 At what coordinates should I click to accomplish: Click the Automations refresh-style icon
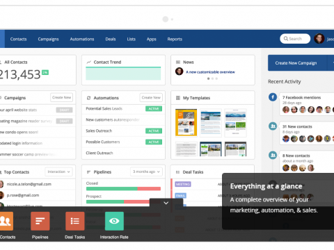(88, 98)
